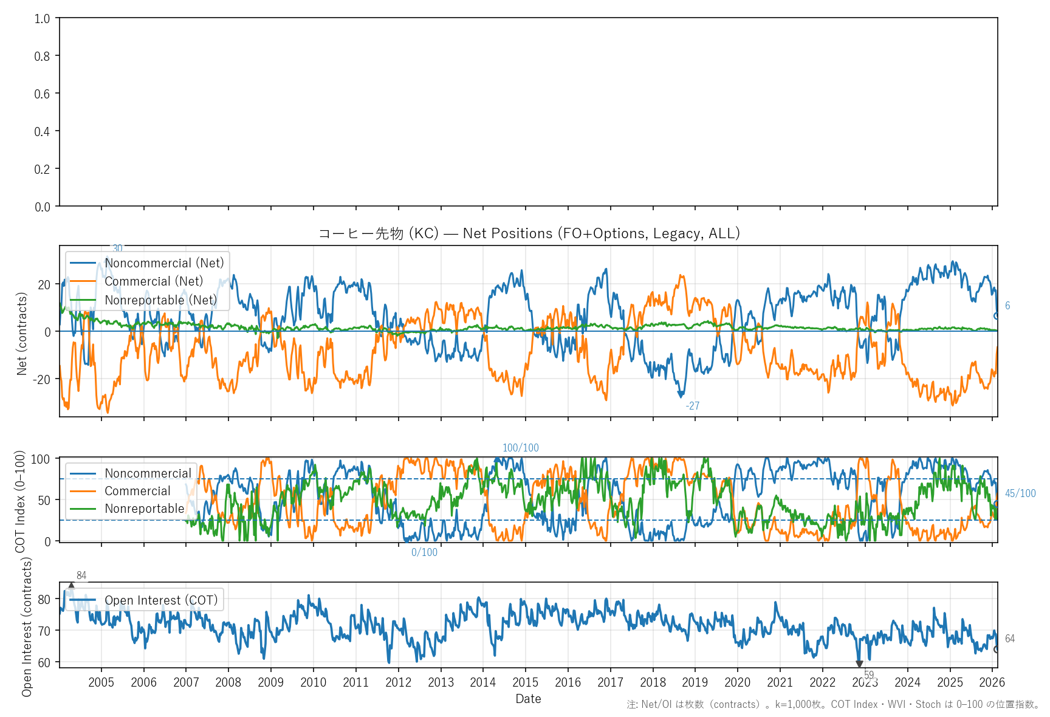
Task: Click the Net Positions chart title
Action: tap(529, 233)
